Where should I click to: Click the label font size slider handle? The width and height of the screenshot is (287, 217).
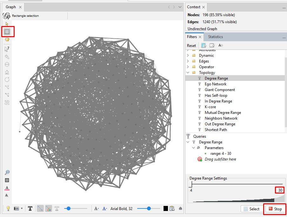[149, 208]
